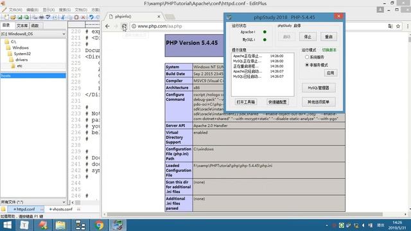
Task: Click Spell check icon in EditPlus toolbar
Action: pos(48,17)
